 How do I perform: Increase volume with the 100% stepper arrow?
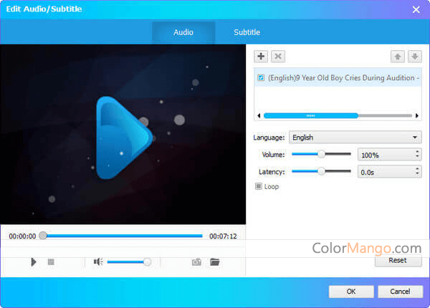(x=418, y=152)
